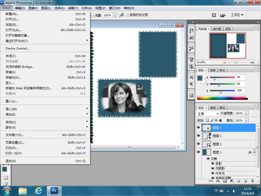Switch to the 通道 tab
The image size is (261, 196).
213,108
